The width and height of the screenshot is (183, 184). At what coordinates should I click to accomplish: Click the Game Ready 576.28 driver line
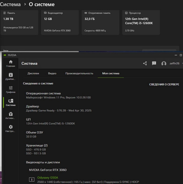coord(59,111)
